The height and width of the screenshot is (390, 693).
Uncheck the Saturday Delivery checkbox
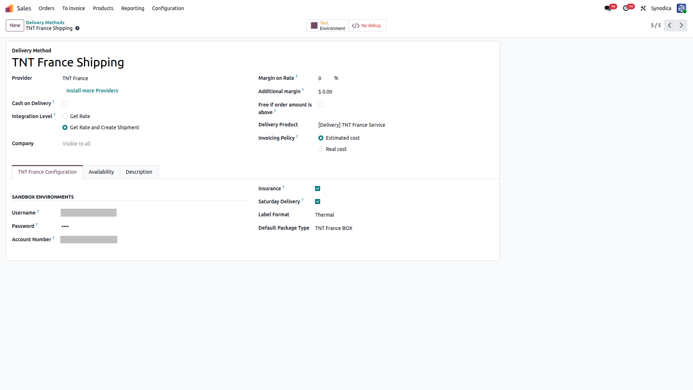tap(318, 201)
